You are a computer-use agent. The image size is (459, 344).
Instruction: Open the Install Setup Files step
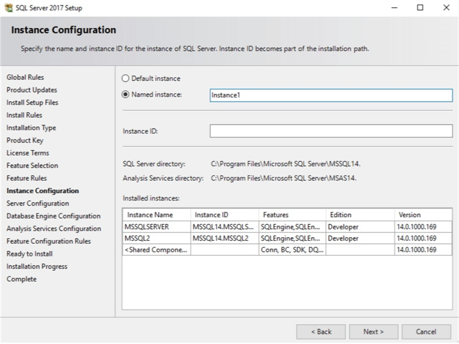32,103
